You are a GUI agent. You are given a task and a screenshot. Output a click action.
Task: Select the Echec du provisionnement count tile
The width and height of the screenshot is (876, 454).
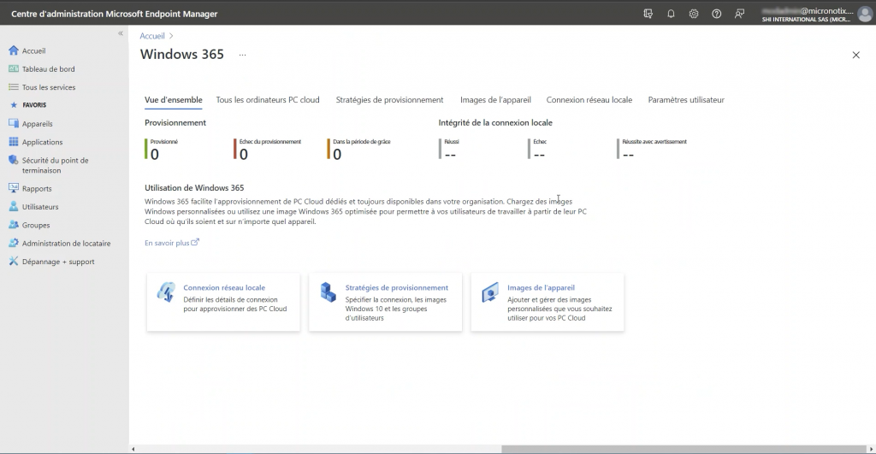pos(268,149)
